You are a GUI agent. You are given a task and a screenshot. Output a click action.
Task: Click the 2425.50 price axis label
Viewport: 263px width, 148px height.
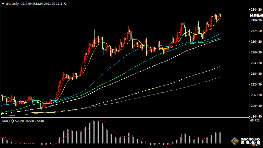(256, 31)
